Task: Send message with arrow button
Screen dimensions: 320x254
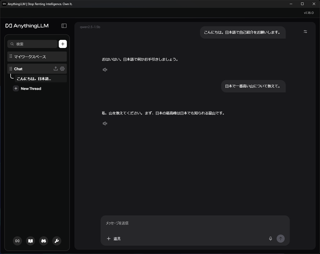Action: 281,239
